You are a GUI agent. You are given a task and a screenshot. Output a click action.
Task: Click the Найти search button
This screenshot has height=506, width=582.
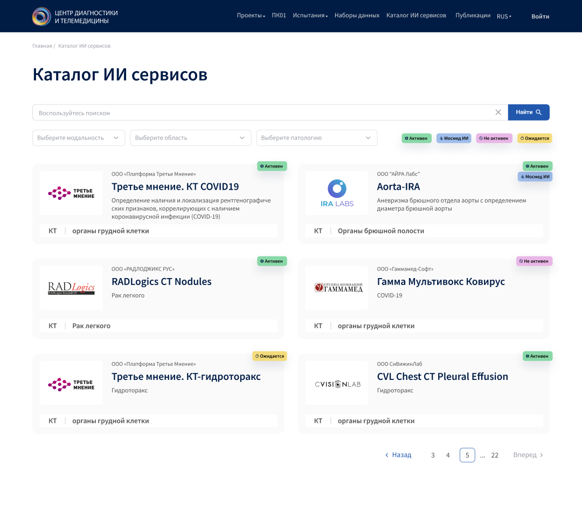529,112
